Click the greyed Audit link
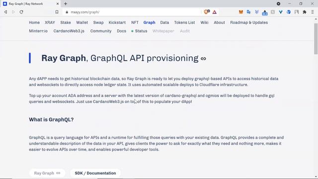 click(x=185, y=31)
